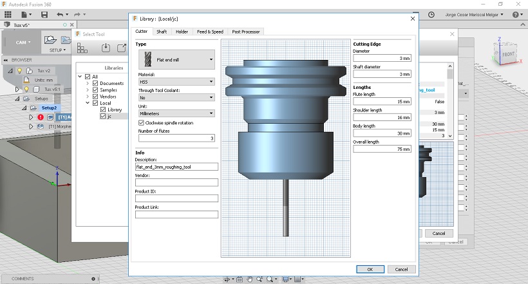Click Cancel in the Library dialog
Image resolution: width=528 pixels, height=284 pixels.
[x=401, y=269]
